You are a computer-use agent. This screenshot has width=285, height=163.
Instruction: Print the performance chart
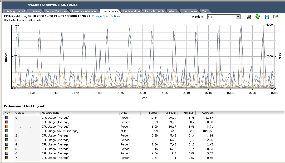[249, 17]
